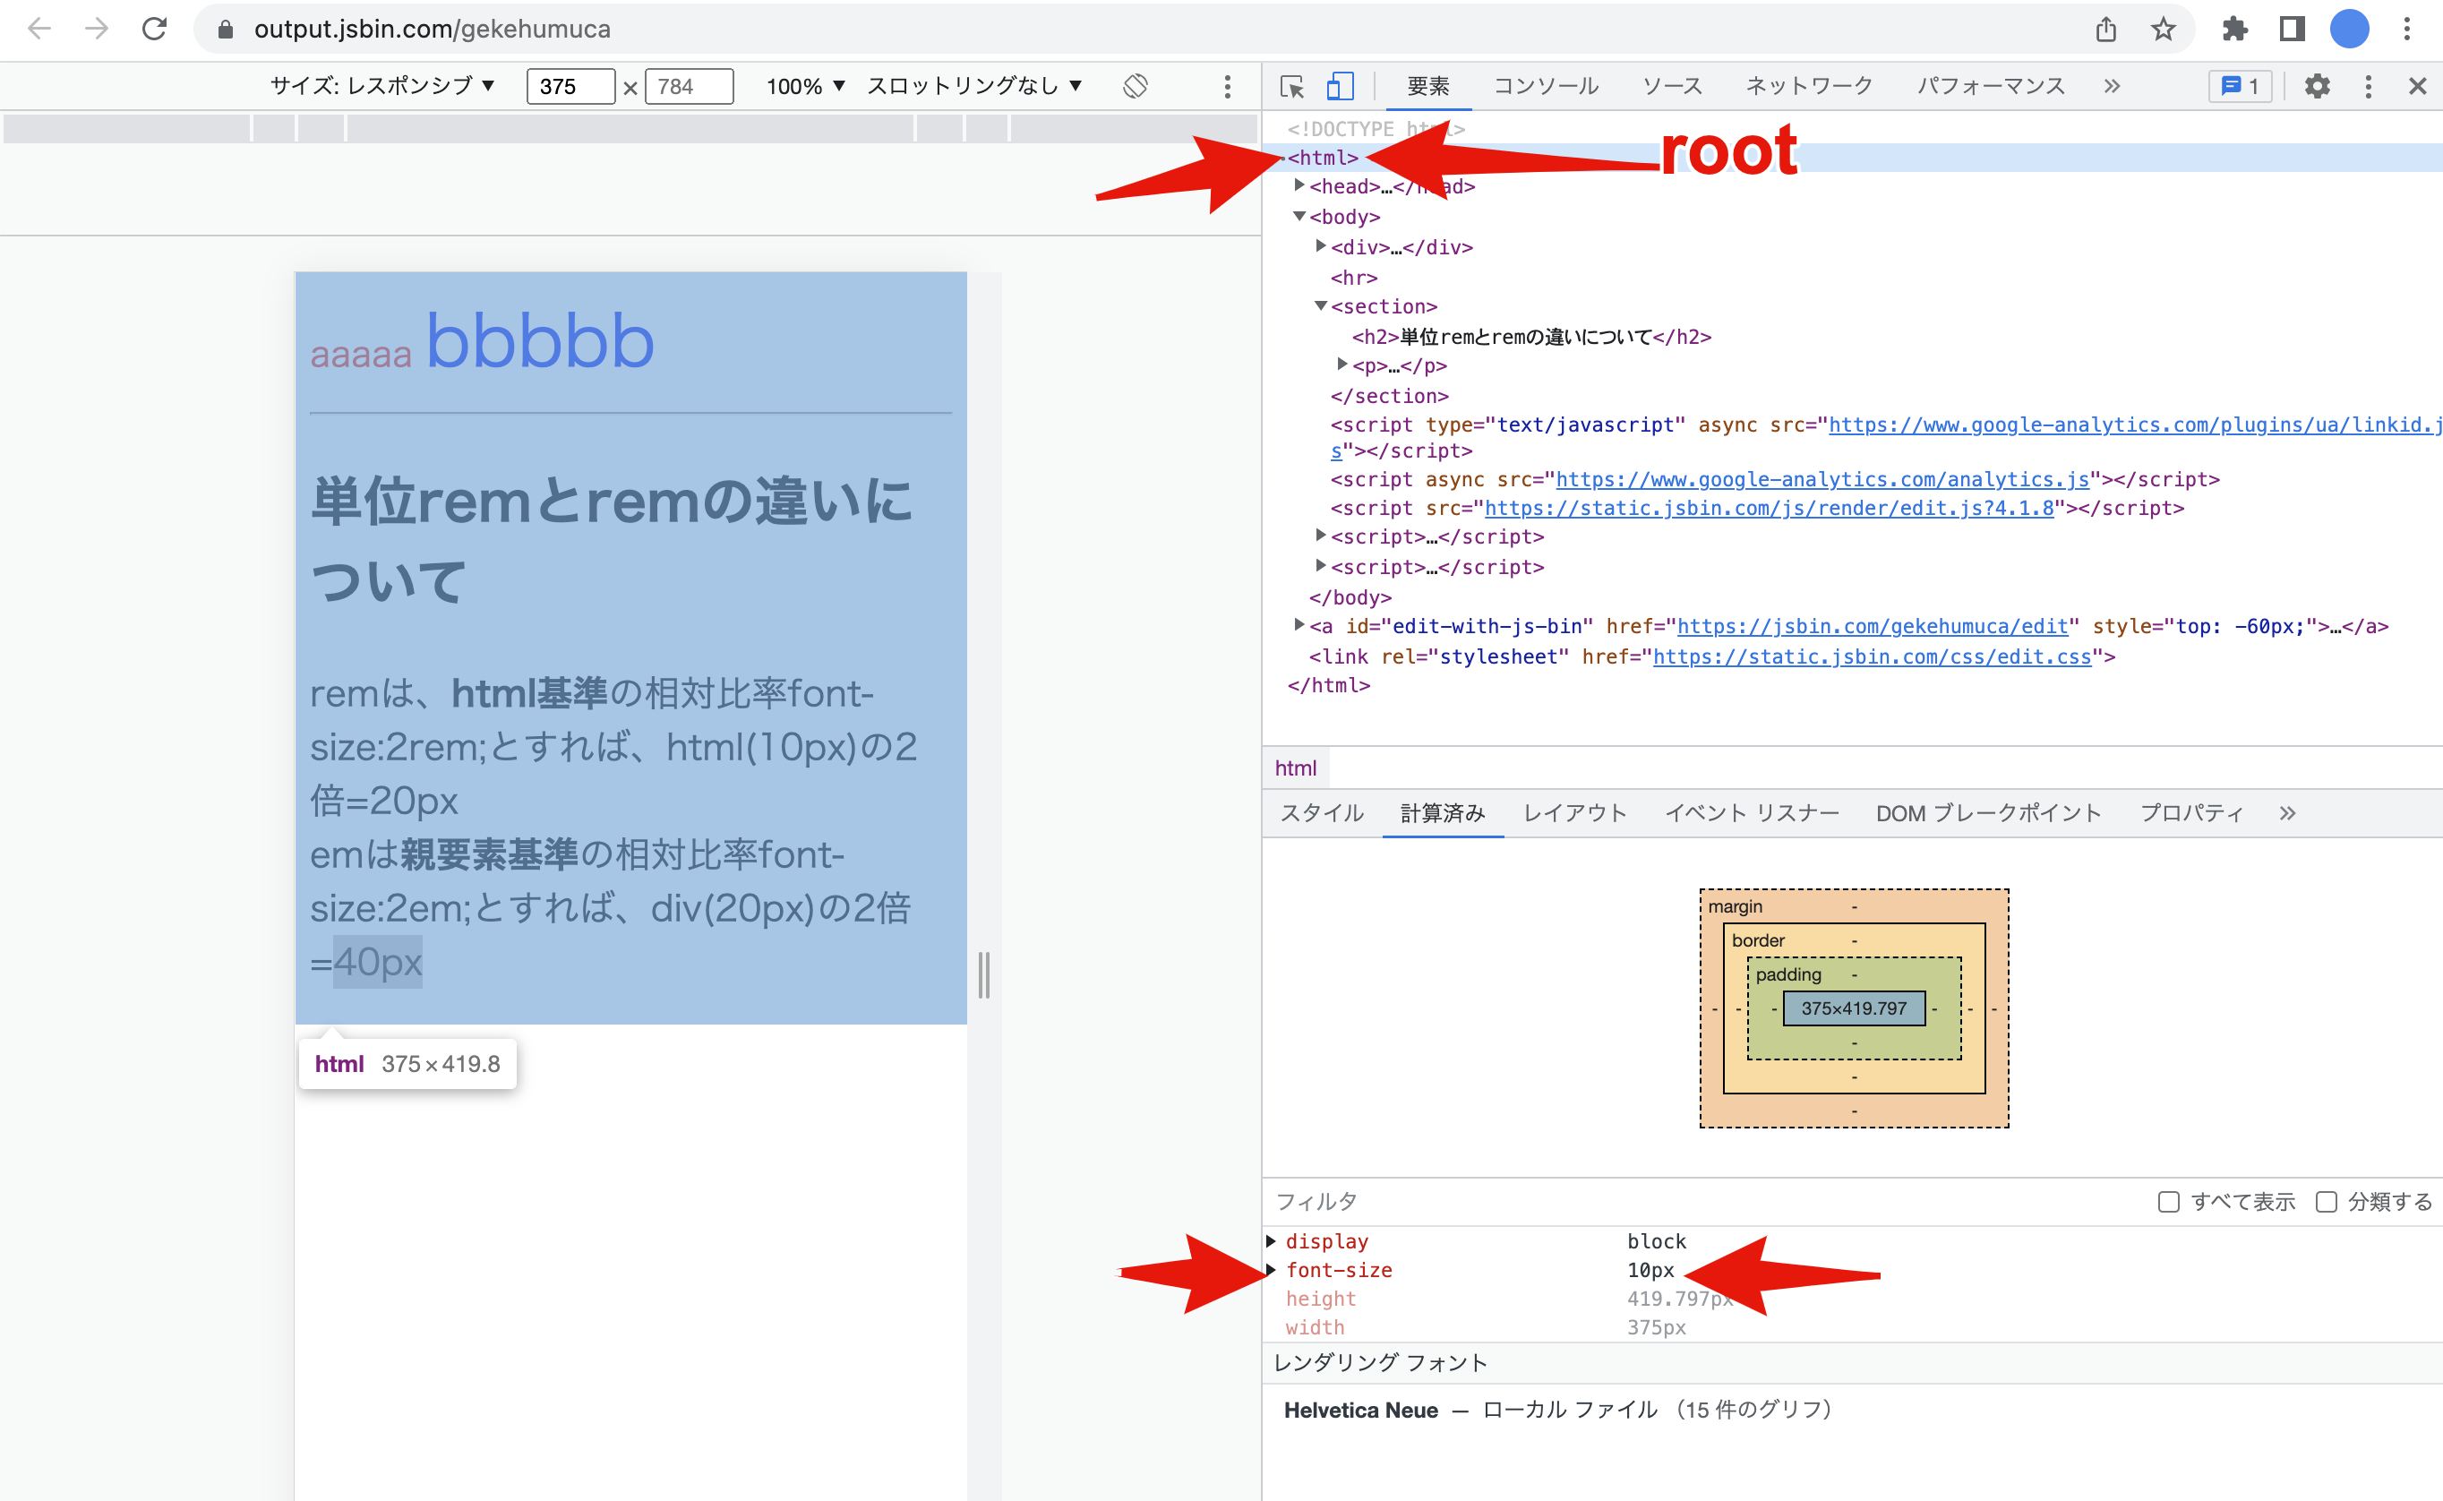Expand the font-size computed property

pyautogui.click(x=1272, y=1270)
